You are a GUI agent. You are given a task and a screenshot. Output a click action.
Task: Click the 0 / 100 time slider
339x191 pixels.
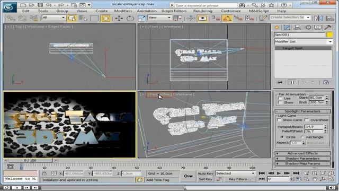pyautogui.click(x=30, y=160)
